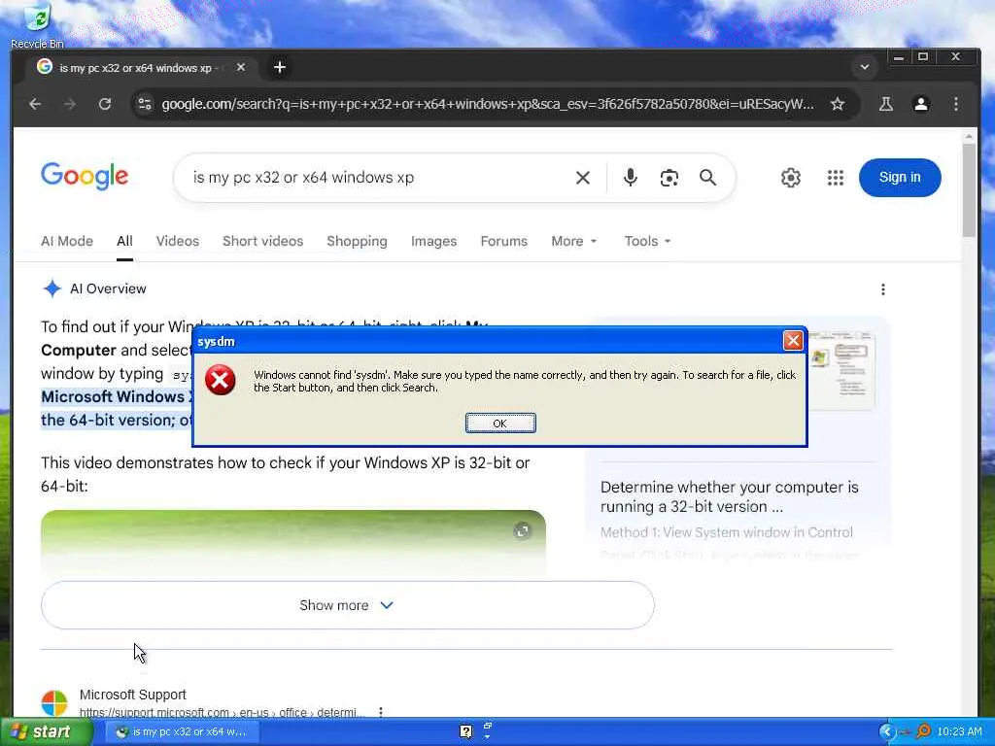Show hidden tray icons arrow
Viewport: 995px width, 746px height.
[886, 732]
